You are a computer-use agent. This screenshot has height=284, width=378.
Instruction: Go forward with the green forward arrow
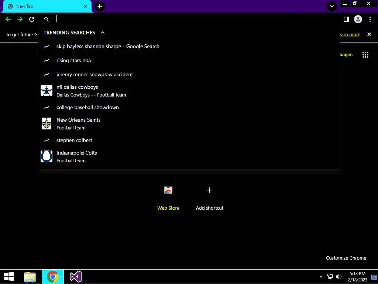click(20, 19)
